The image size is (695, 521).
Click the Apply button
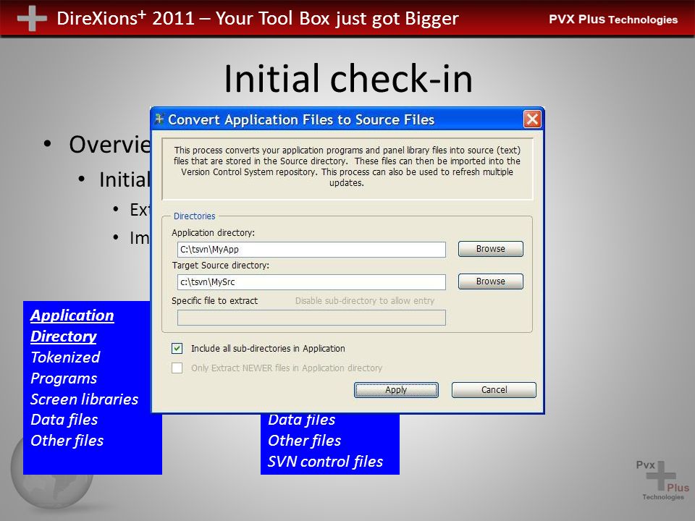point(396,390)
